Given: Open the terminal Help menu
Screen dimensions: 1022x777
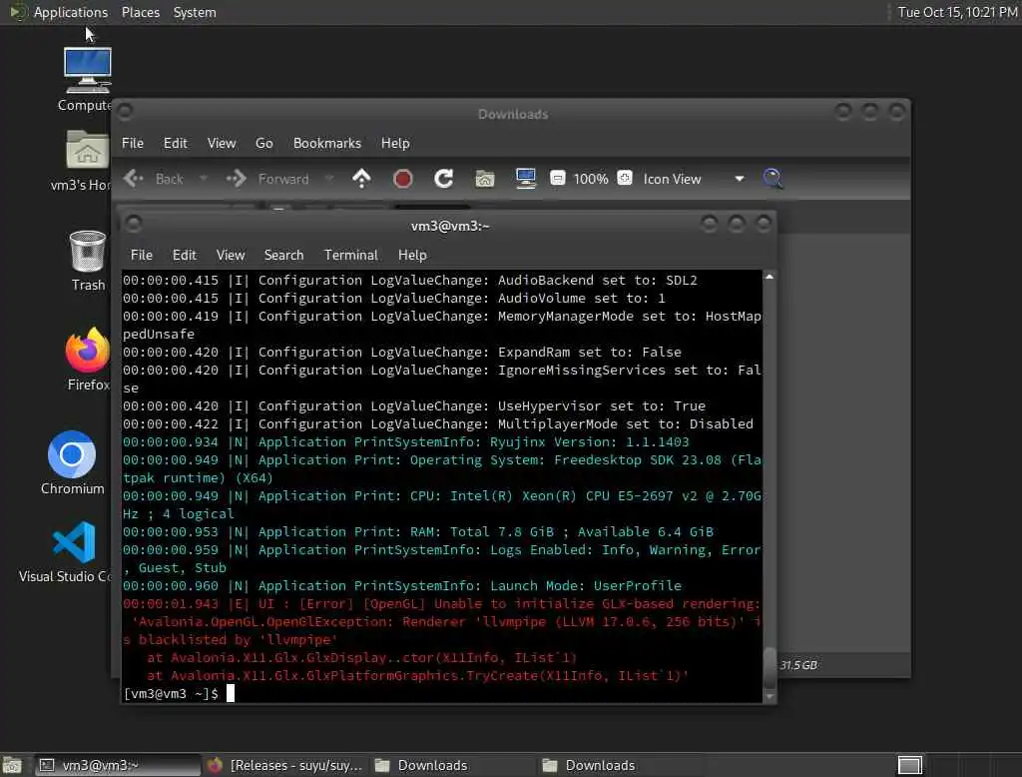Looking at the screenshot, I should [412, 255].
